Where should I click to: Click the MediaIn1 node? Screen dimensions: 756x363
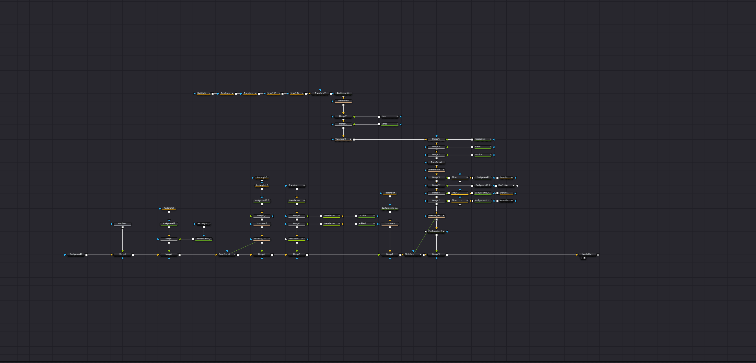122,224
